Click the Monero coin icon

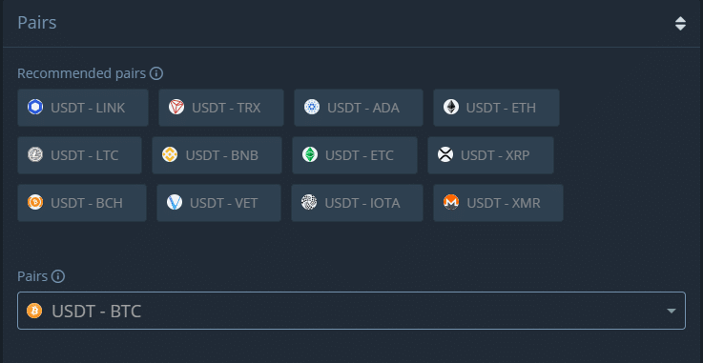click(x=451, y=202)
